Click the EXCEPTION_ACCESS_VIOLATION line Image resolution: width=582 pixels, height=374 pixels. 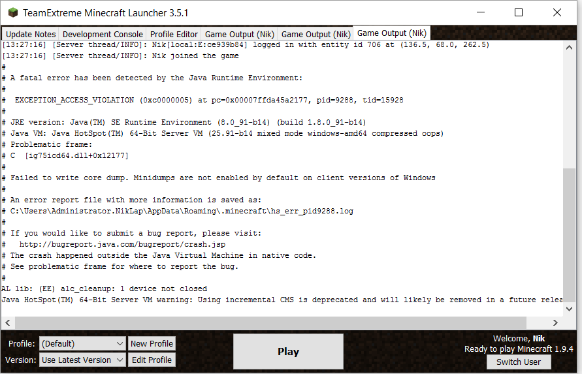[x=202, y=100]
